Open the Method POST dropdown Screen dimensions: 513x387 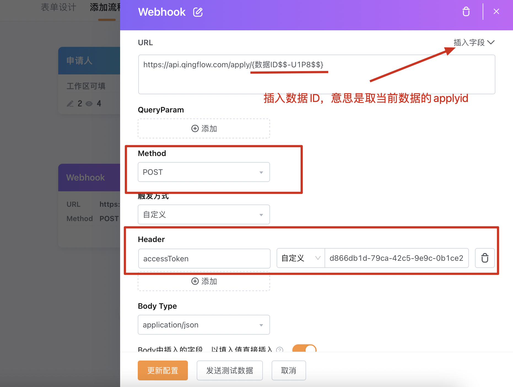coord(204,172)
